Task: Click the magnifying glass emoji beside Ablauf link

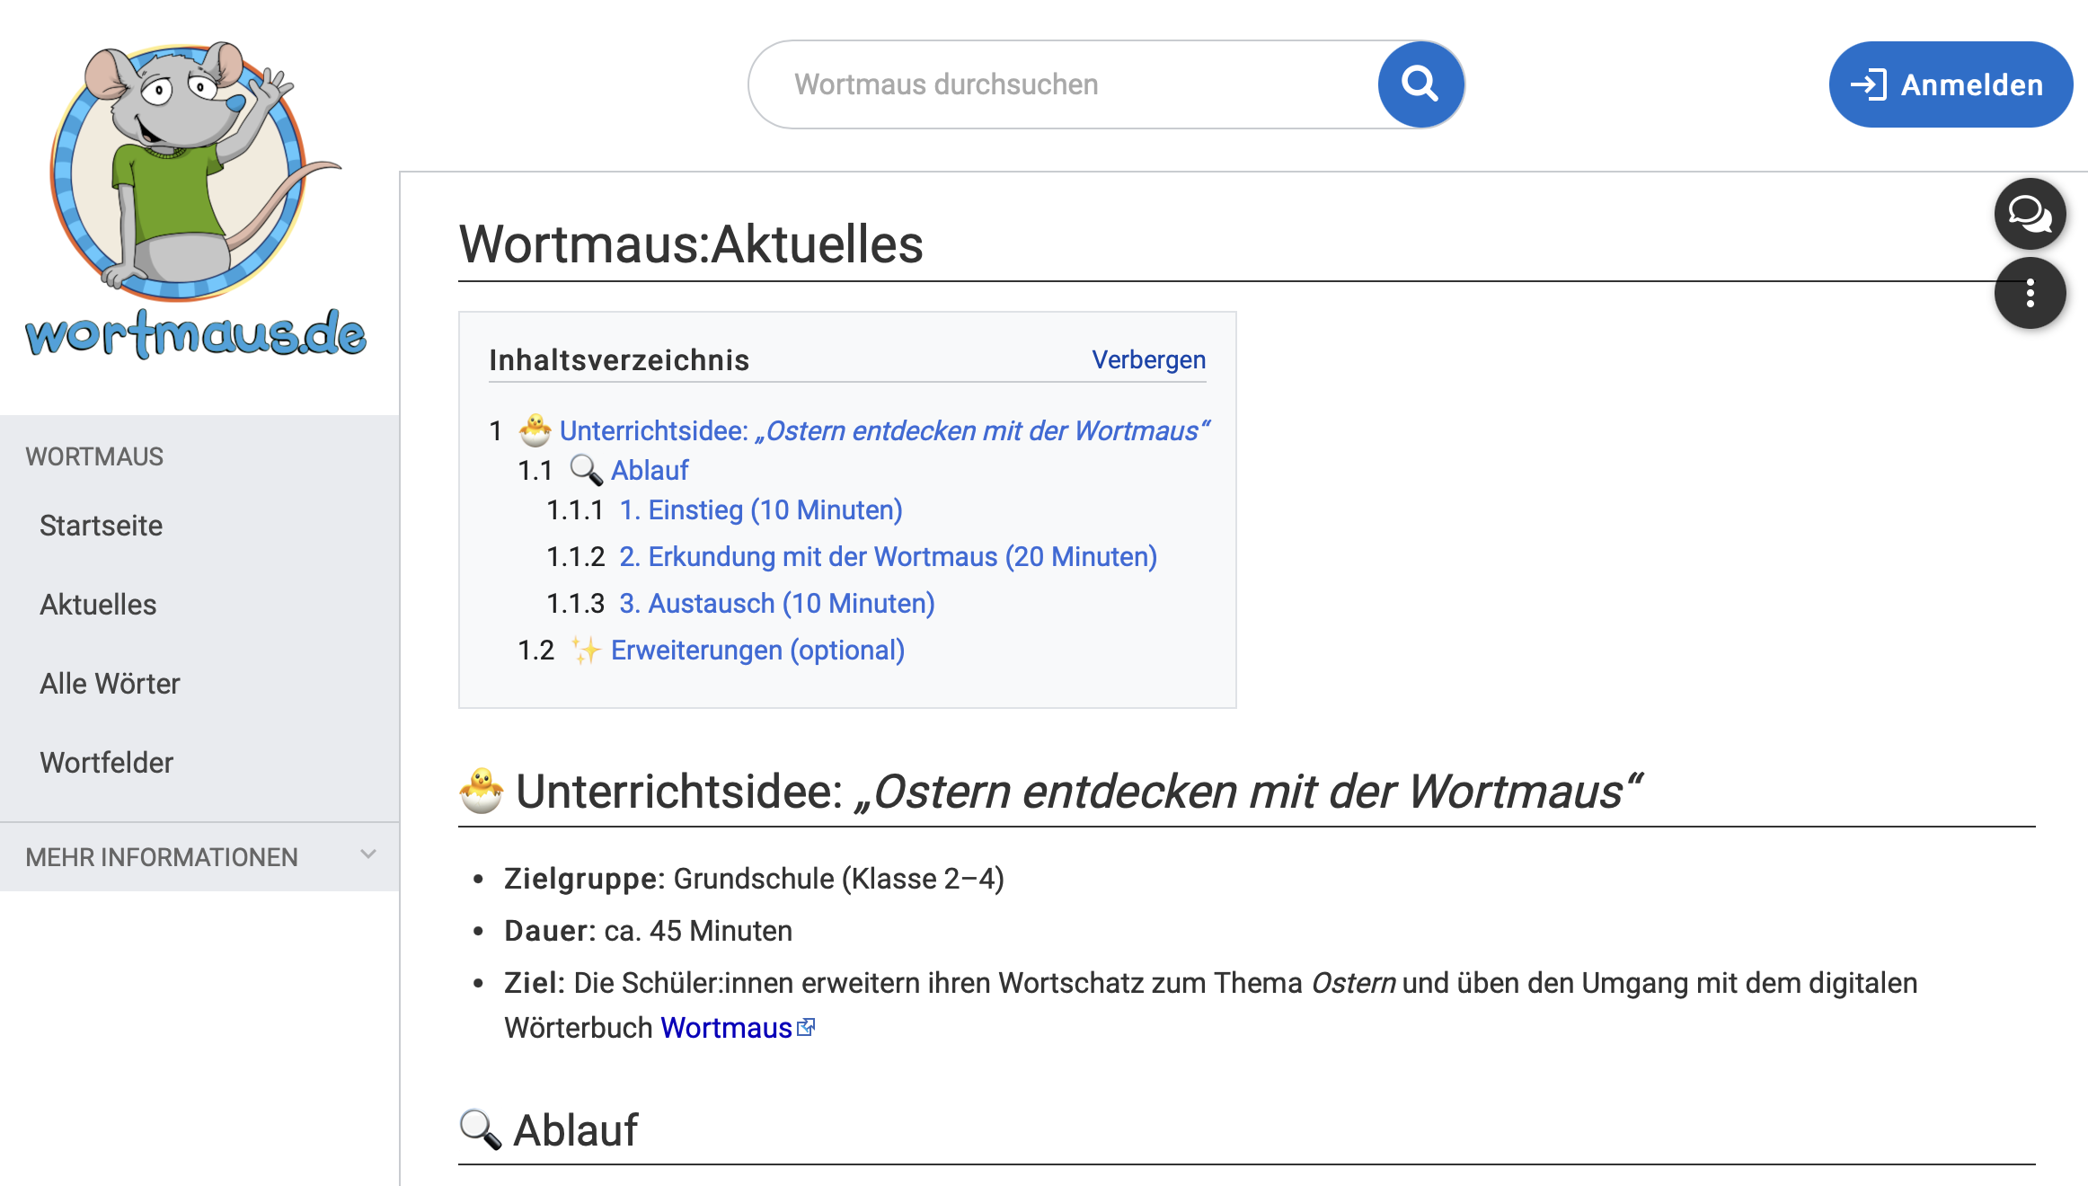Action: [586, 470]
